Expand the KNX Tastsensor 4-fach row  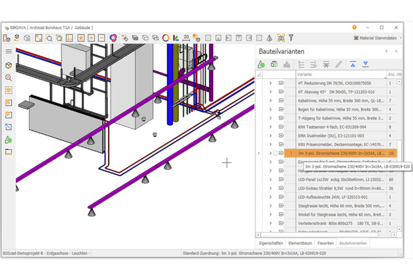point(270,127)
